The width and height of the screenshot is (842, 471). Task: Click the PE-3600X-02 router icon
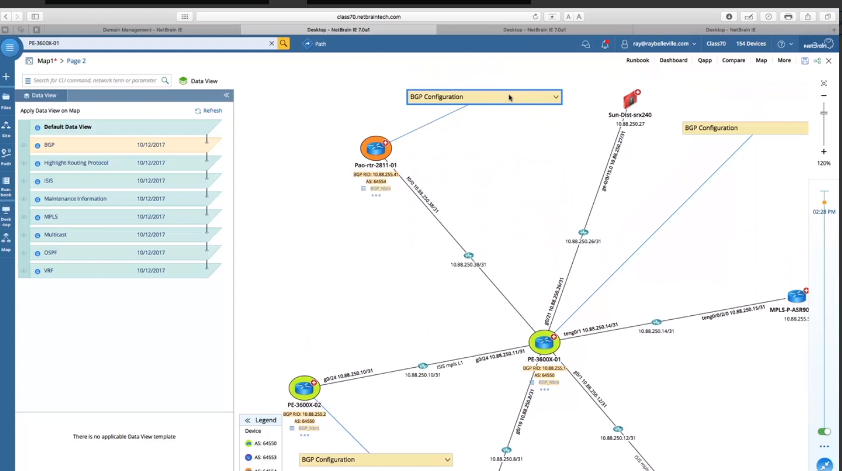coord(304,388)
